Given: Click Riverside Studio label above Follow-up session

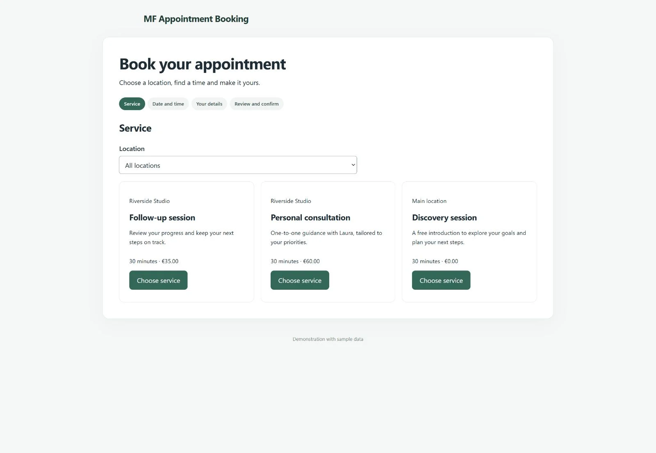Looking at the screenshot, I should 149,201.
